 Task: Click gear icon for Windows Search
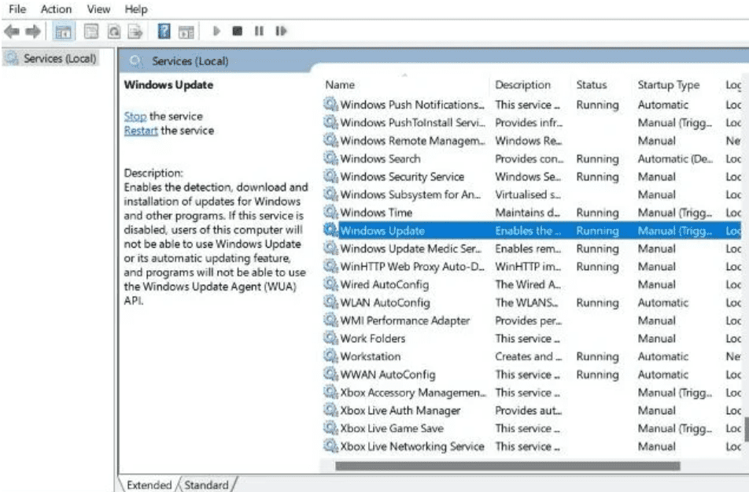330,157
